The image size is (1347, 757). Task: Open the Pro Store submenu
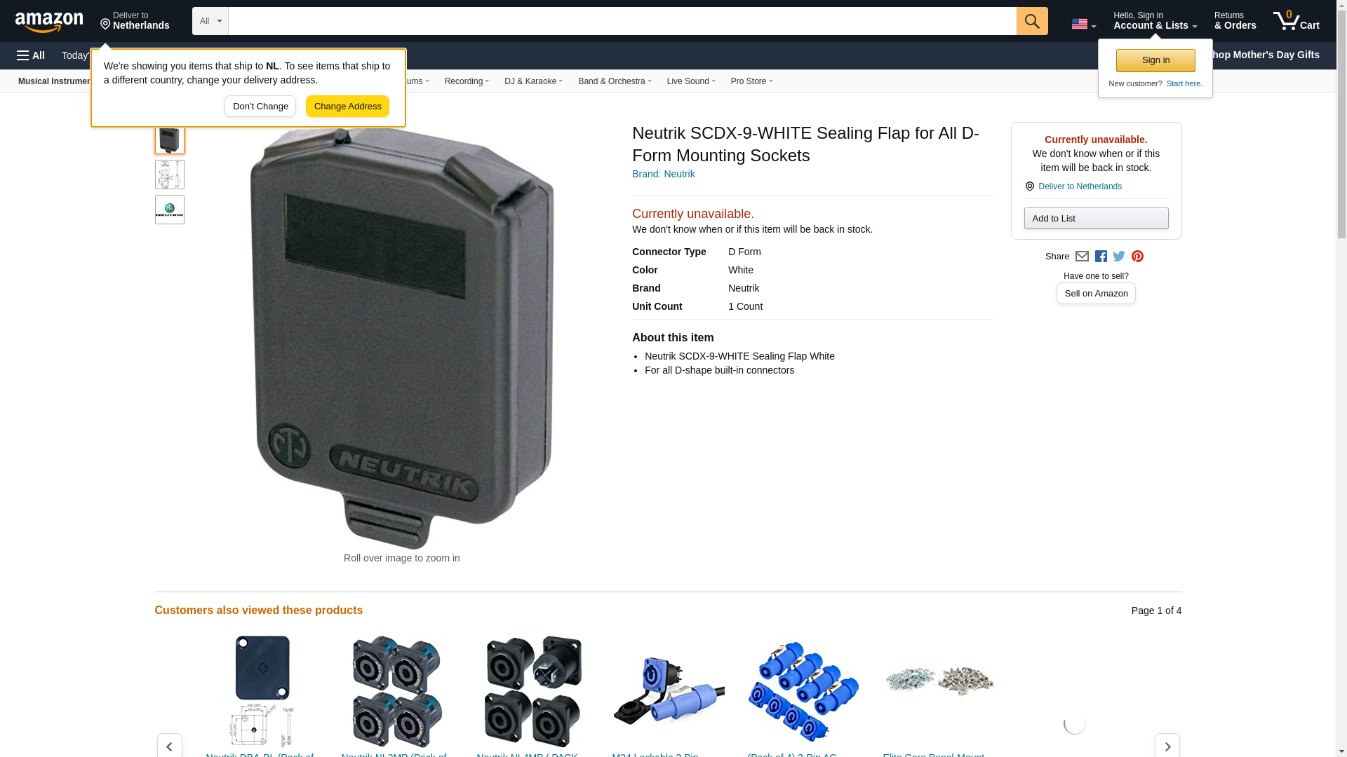pos(751,81)
